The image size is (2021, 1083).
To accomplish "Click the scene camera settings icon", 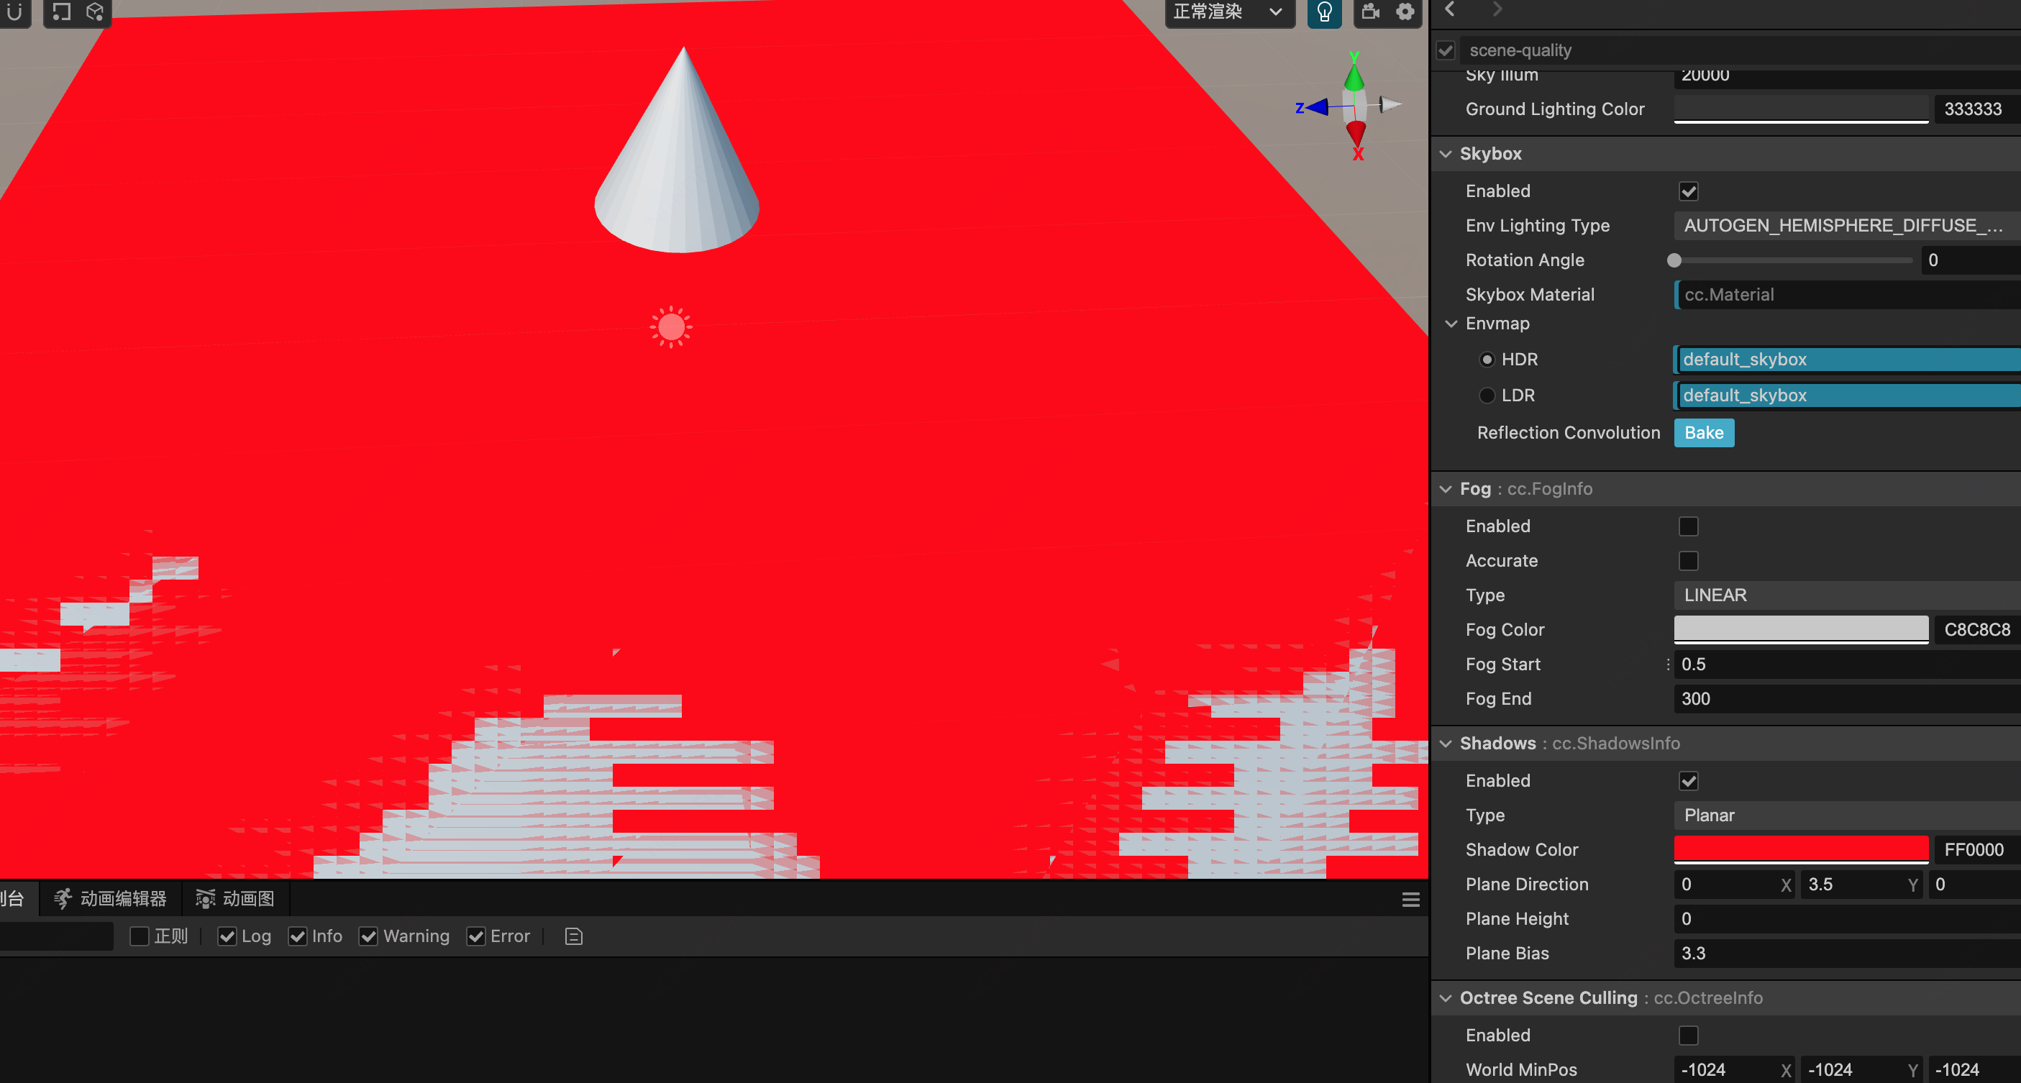I will coord(1370,12).
